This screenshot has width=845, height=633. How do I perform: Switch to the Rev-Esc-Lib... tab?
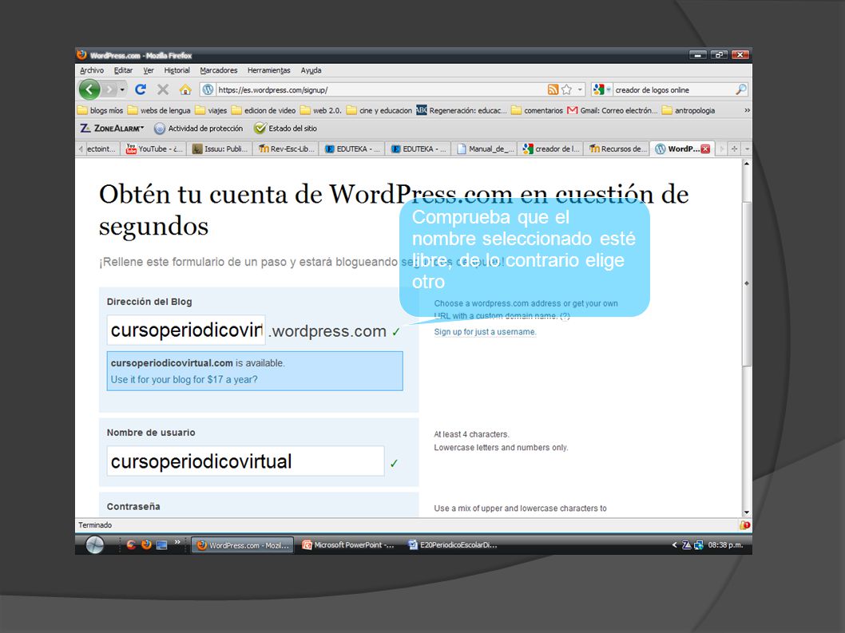[286, 148]
